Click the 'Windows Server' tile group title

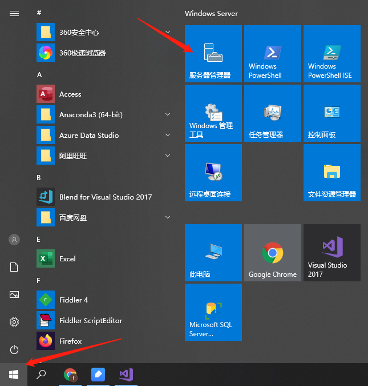[211, 14]
